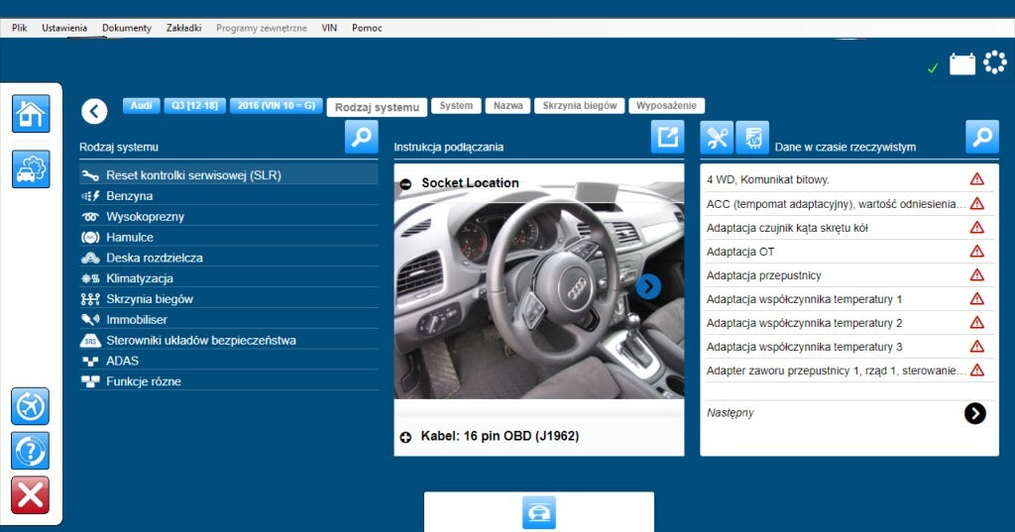Image resolution: width=1015 pixels, height=532 pixels.
Task: Go to the Home screen icon
Action: [x=31, y=114]
